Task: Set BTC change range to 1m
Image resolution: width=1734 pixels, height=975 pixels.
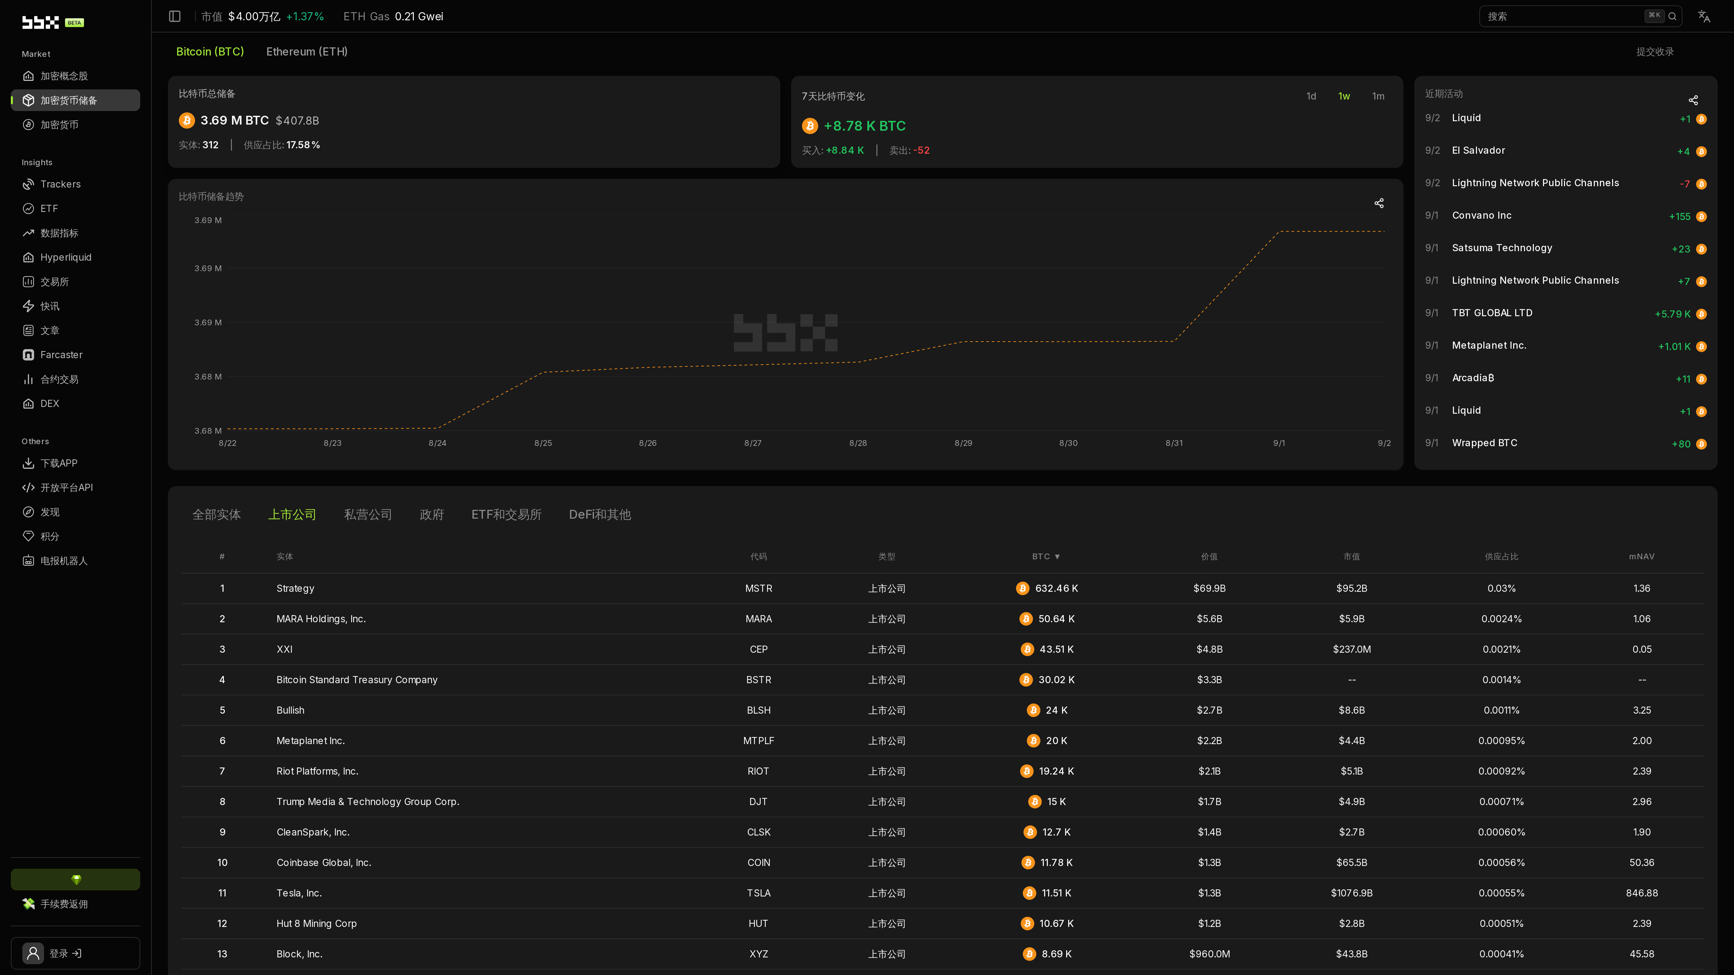Action: [1378, 96]
